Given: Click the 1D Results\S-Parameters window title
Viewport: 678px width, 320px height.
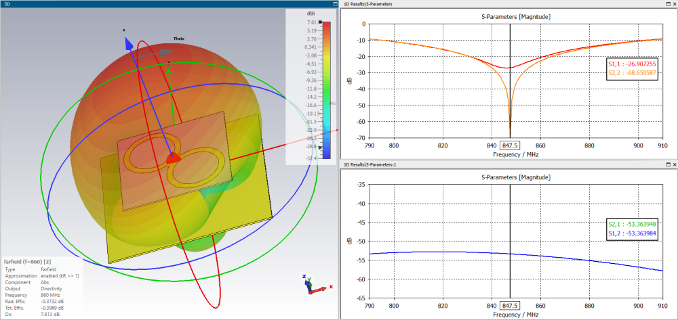Looking at the screenshot, I should click(x=367, y=3).
